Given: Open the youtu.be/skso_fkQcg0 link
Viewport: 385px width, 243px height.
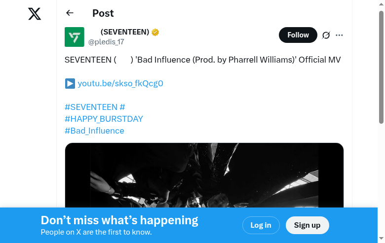Looking at the screenshot, I should click(120, 83).
